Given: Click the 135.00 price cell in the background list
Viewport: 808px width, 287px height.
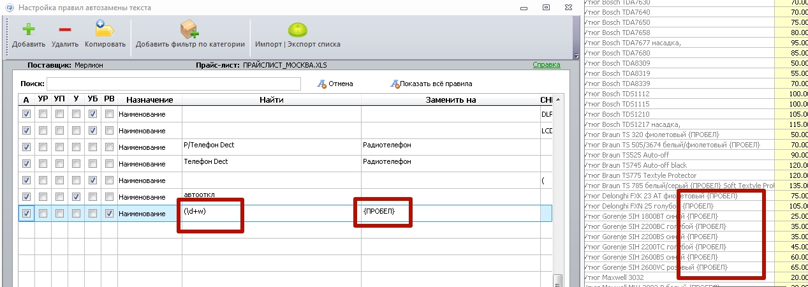Looking at the screenshot, I should point(791,186).
